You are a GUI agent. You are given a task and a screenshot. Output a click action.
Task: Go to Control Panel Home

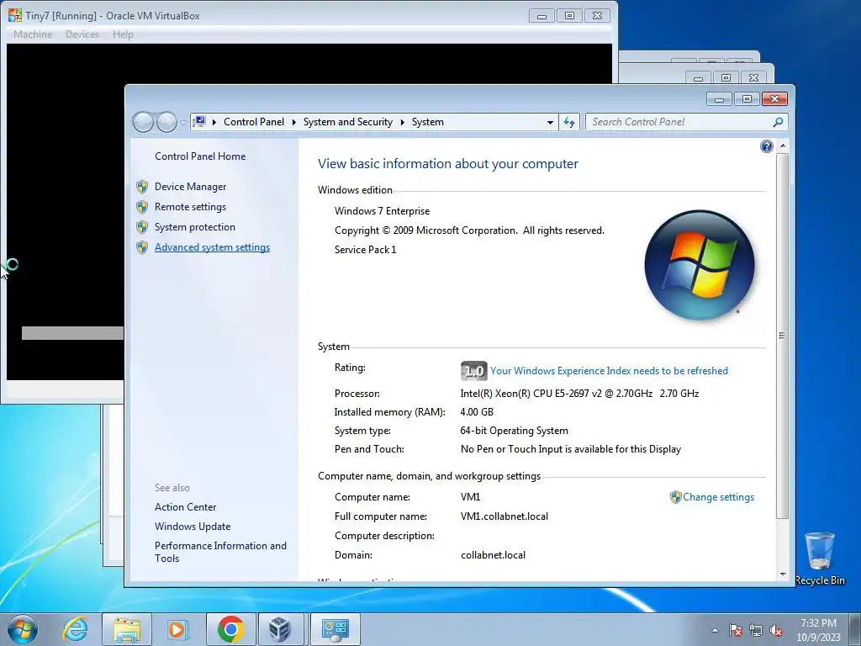[x=200, y=156]
